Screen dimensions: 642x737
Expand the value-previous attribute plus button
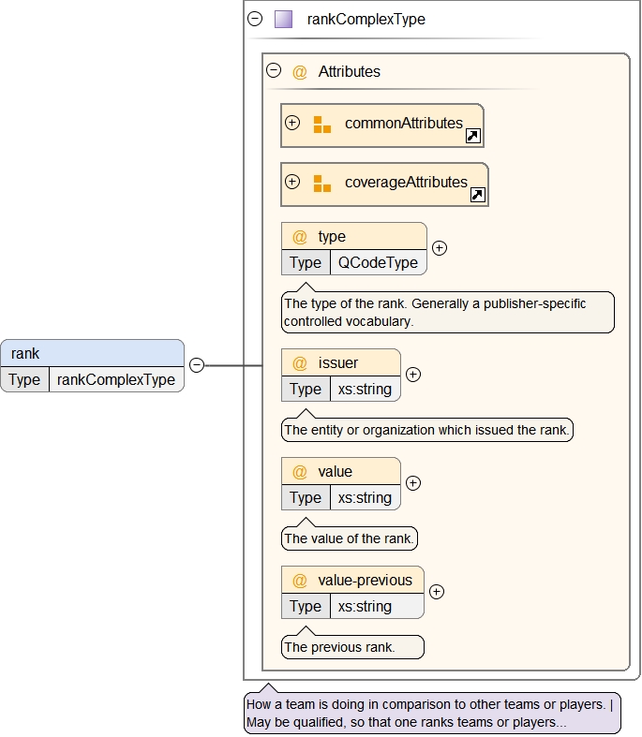[436, 592]
